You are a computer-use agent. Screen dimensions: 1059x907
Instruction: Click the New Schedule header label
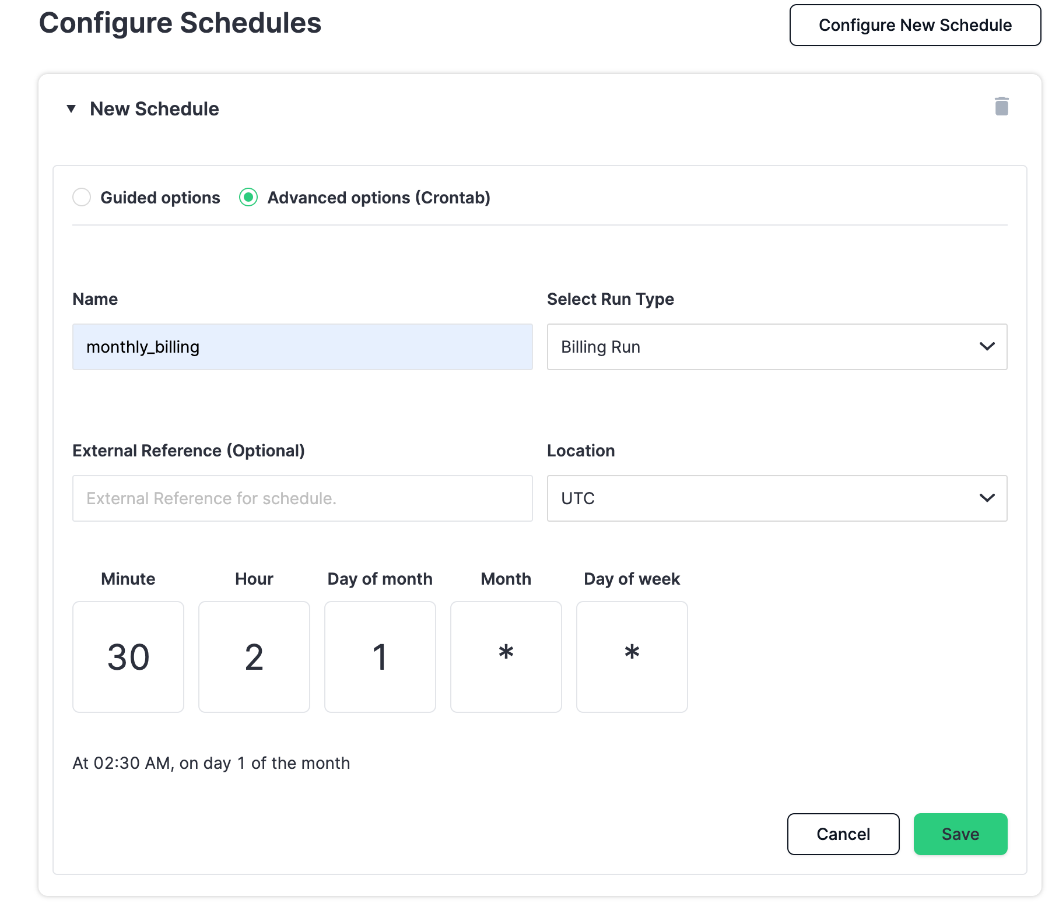[x=154, y=109]
